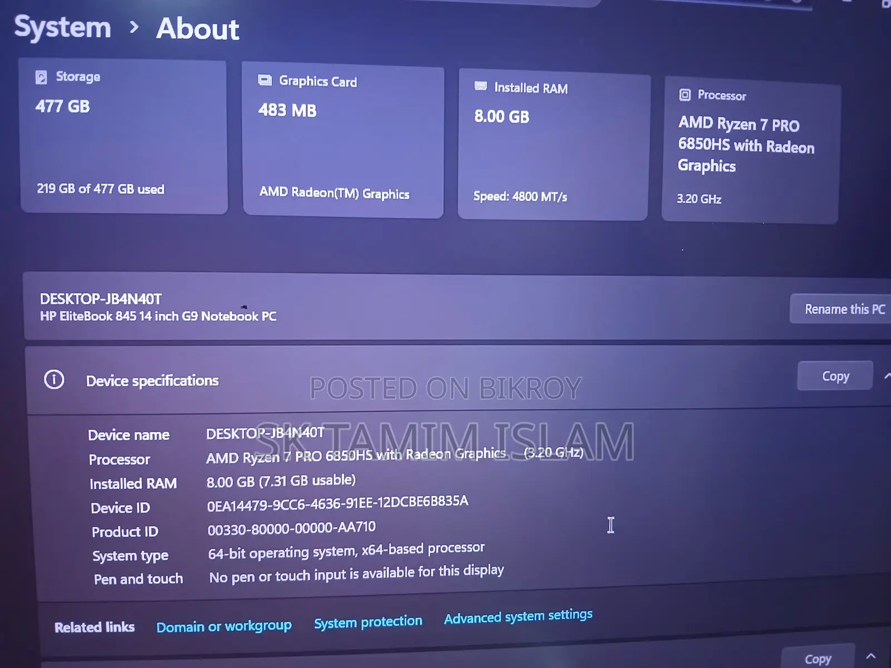Click the Rename this PC button

[x=841, y=309]
